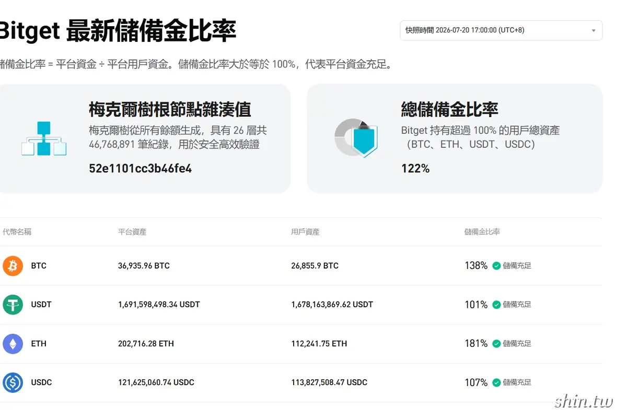The height and width of the screenshot is (418, 627).
Task: Click green check icon in ETH row
Action: [x=496, y=344]
